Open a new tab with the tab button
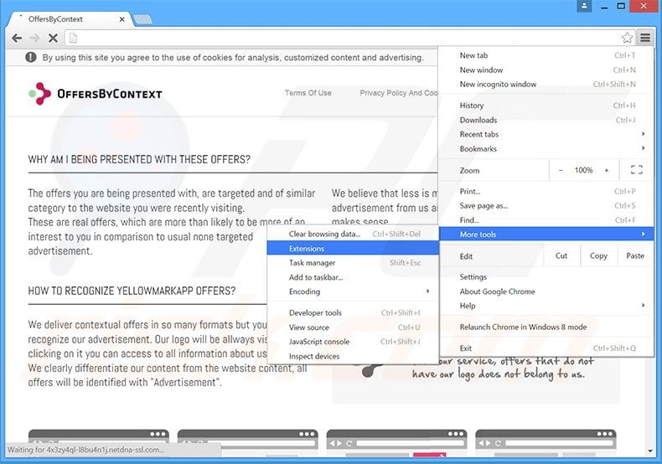 [x=142, y=19]
